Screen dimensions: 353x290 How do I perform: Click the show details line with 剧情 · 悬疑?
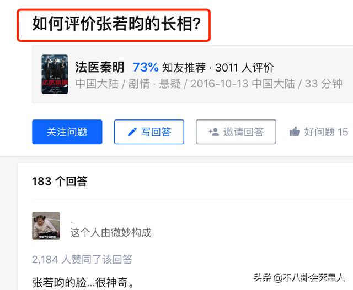pyautogui.click(x=209, y=84)
